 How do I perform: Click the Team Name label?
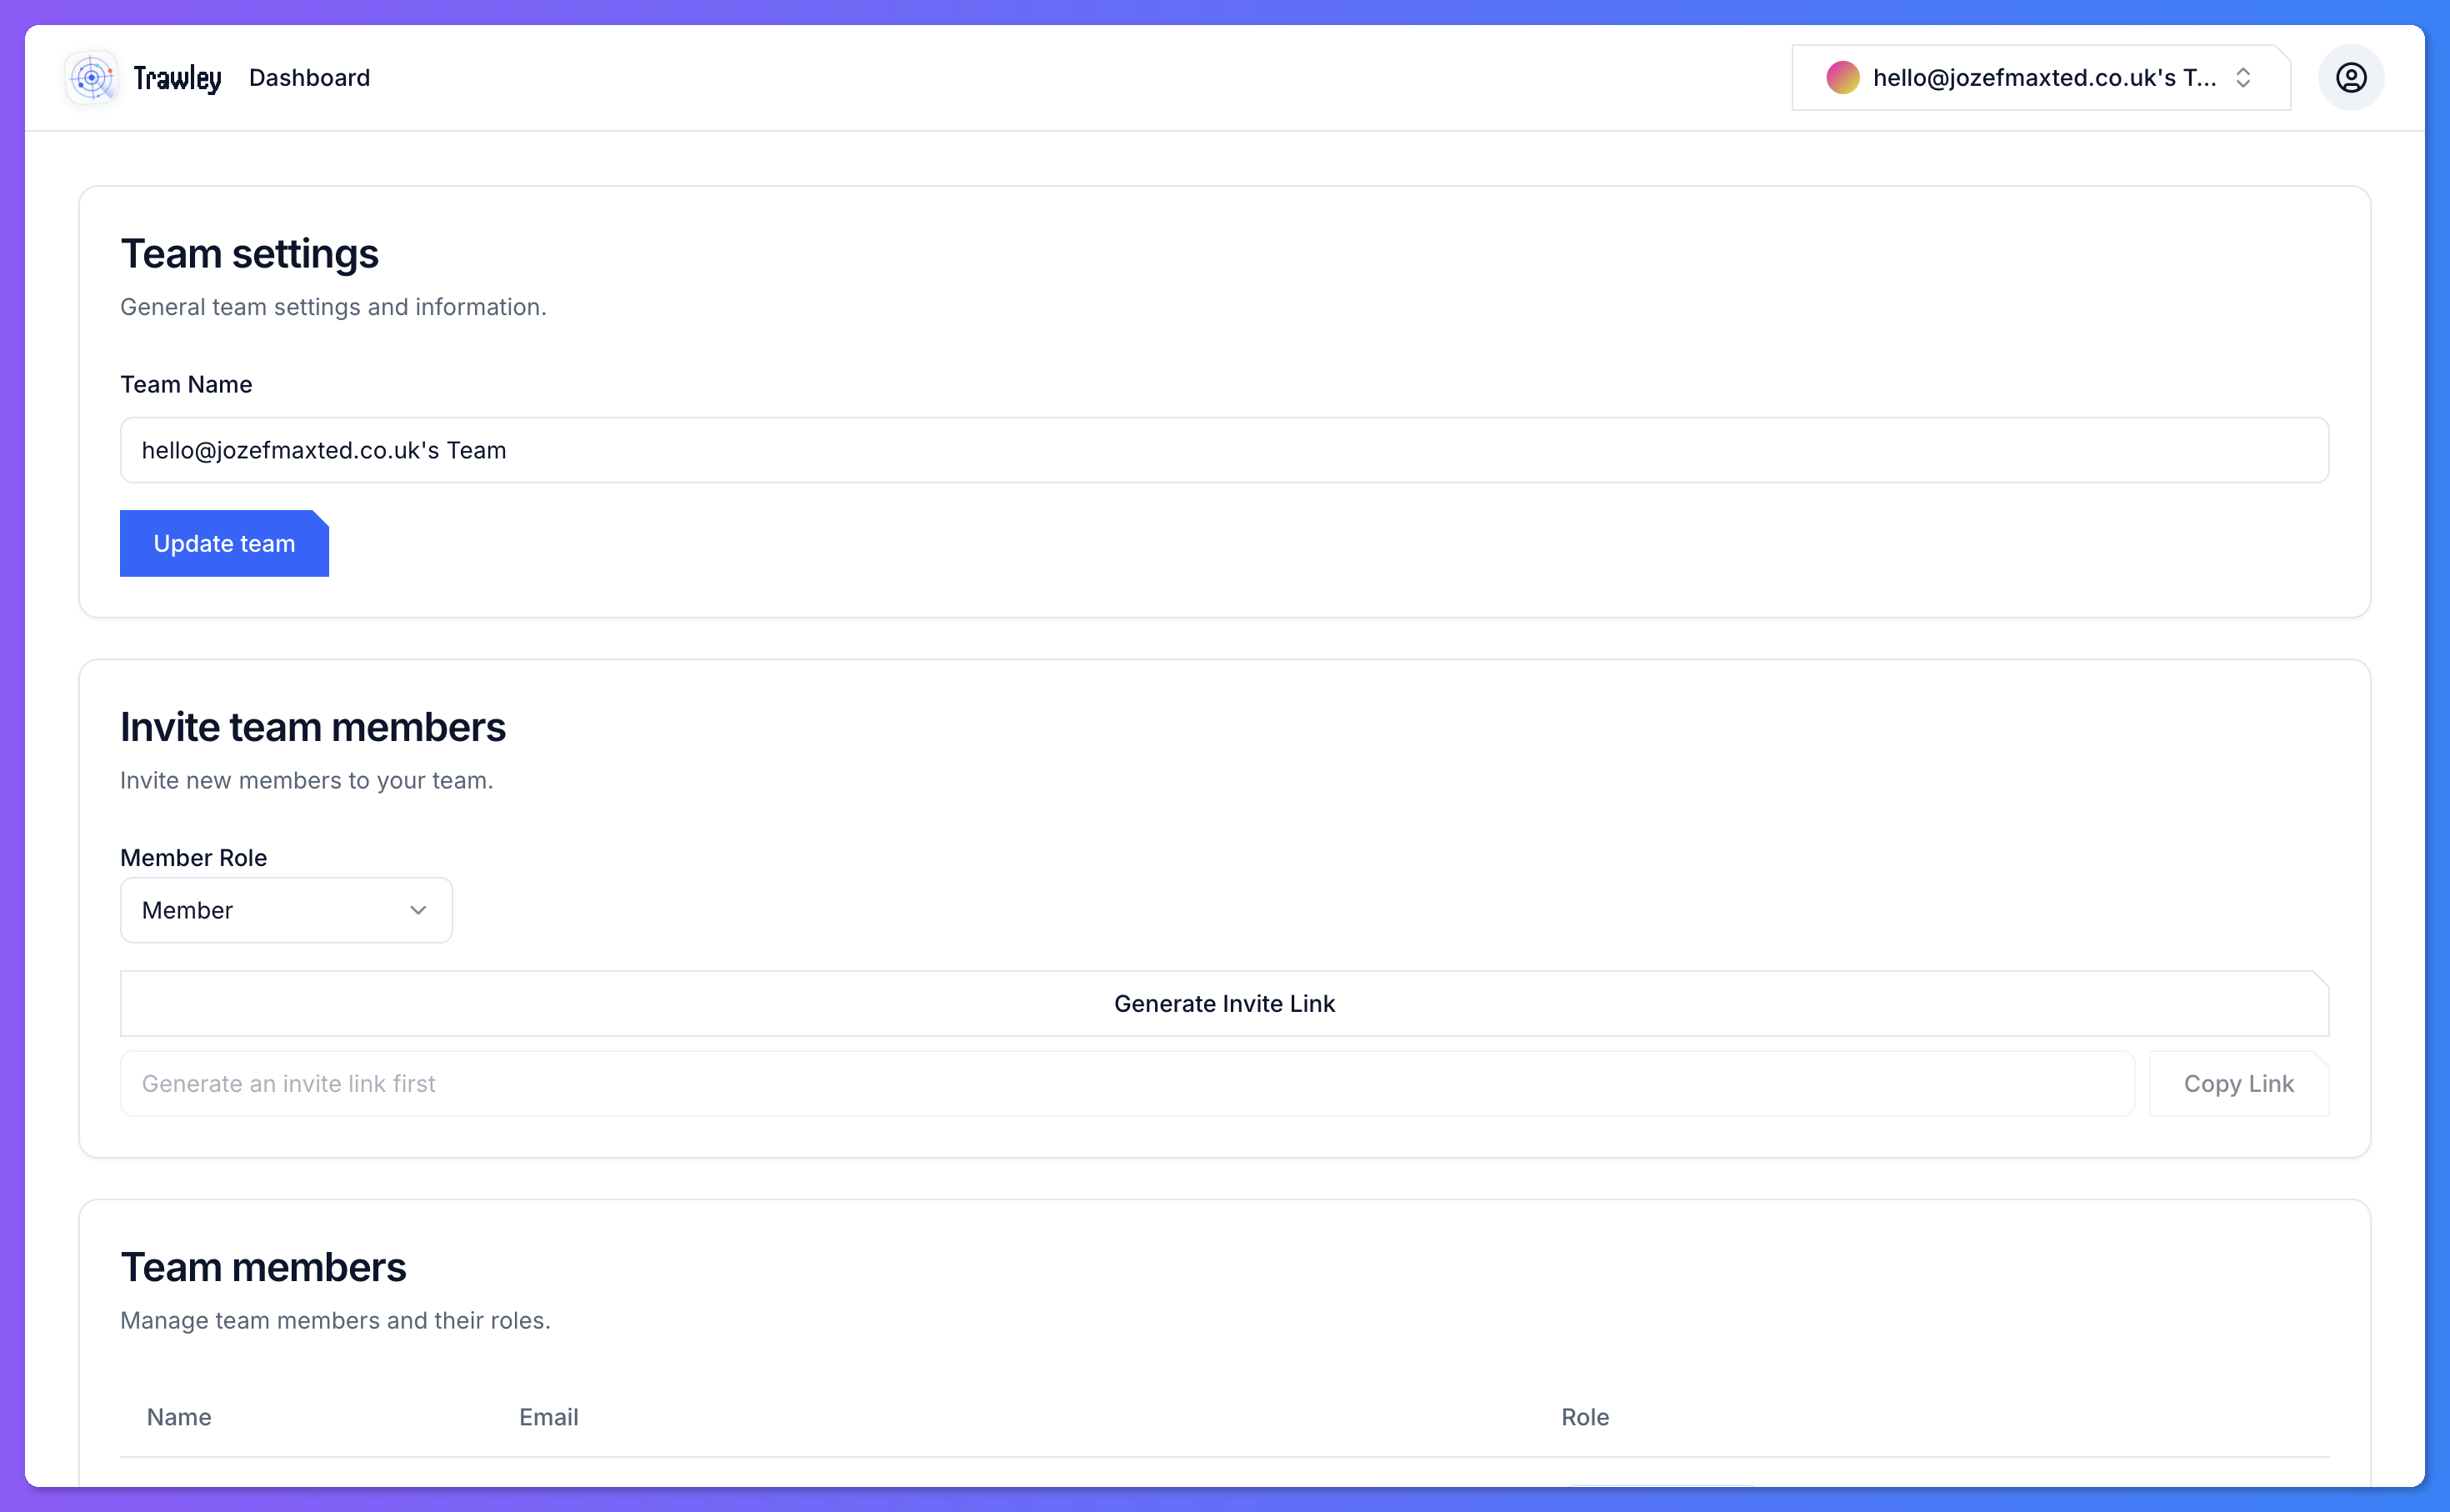tap(186, 384)
